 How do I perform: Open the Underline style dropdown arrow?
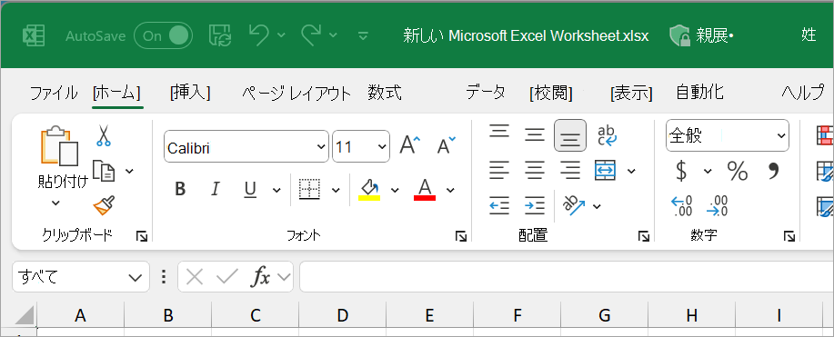click(276, 190)
